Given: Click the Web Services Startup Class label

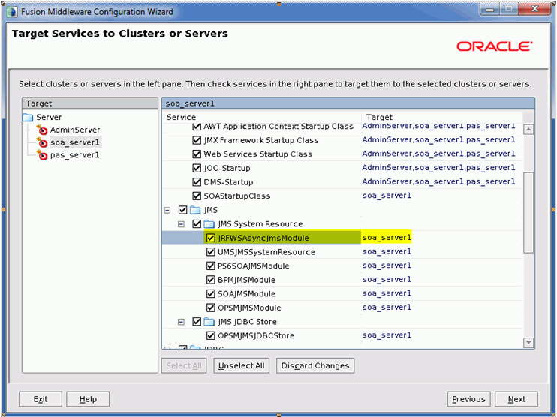Looking at the screenshot, I should [x=258, y=154].
